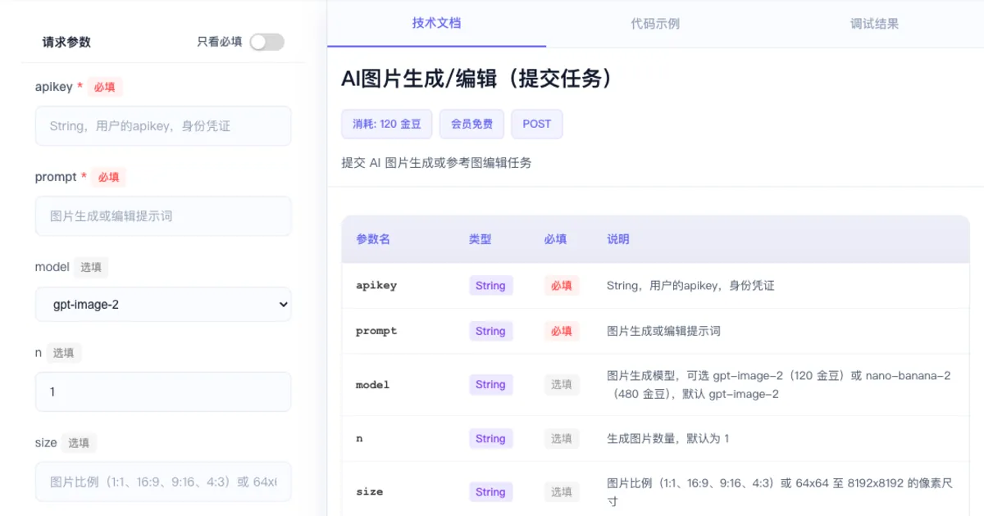Click the size label in the form
984x516 pixels.
pos(46,443)
